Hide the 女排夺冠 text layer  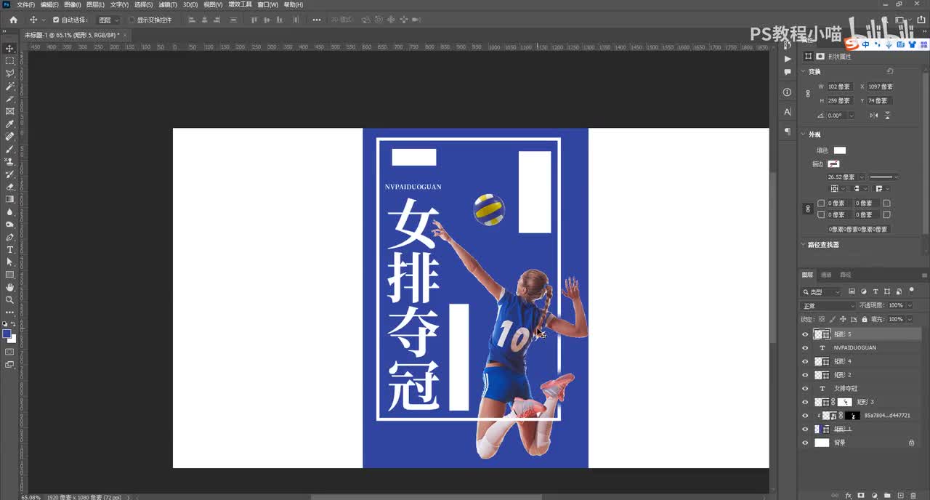tap(805, 389)
